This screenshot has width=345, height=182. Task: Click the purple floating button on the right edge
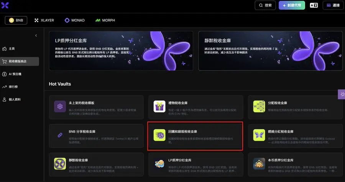342,95
